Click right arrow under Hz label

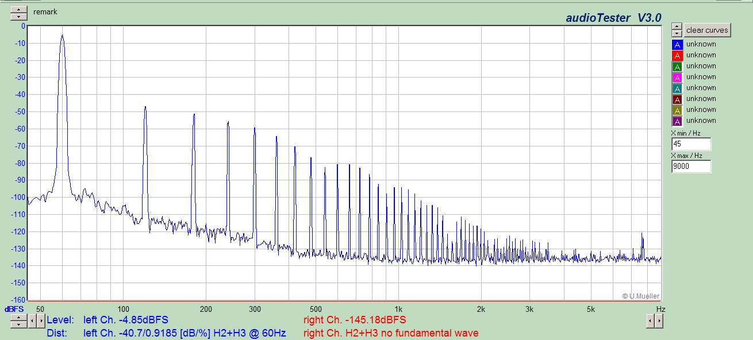(x=659, y=322)
